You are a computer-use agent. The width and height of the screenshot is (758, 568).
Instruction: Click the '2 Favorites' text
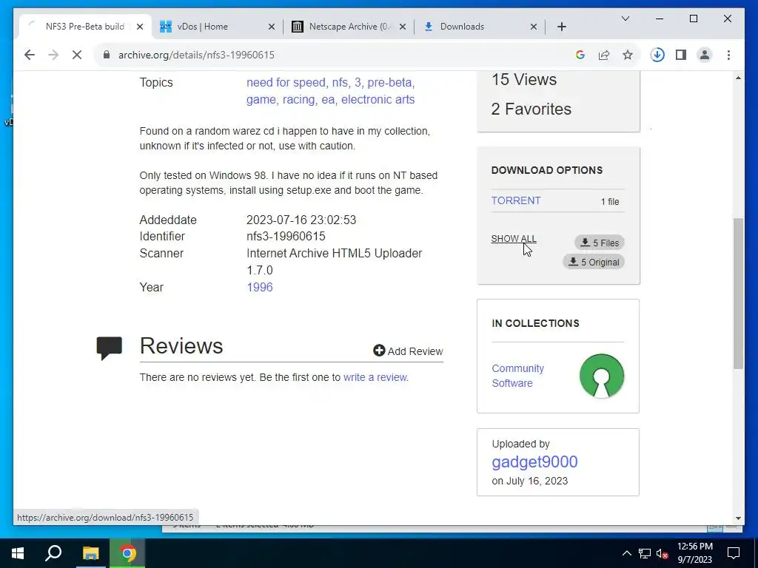531,109
